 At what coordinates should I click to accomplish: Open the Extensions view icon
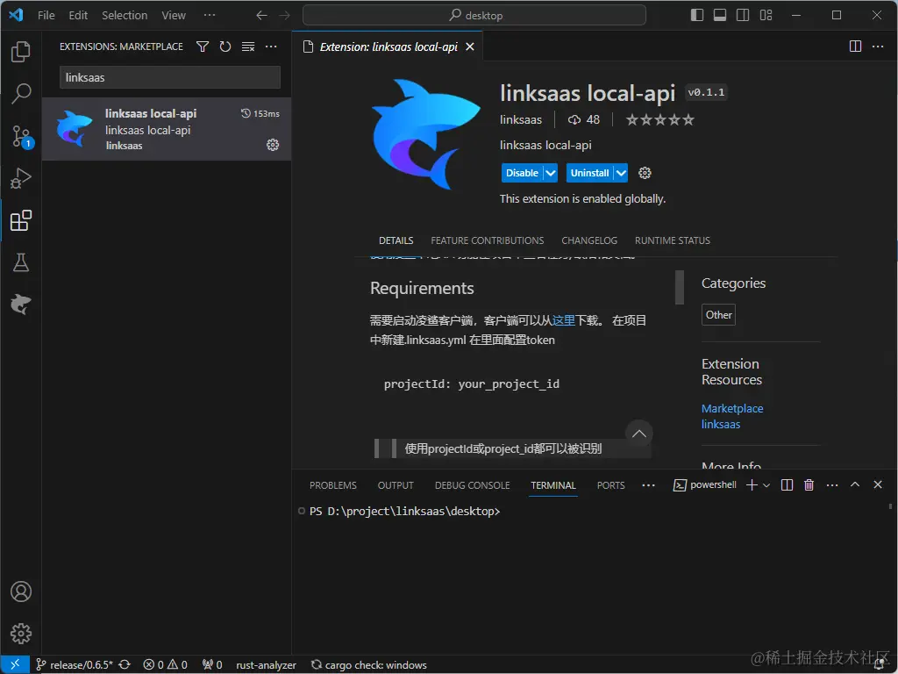21,220
